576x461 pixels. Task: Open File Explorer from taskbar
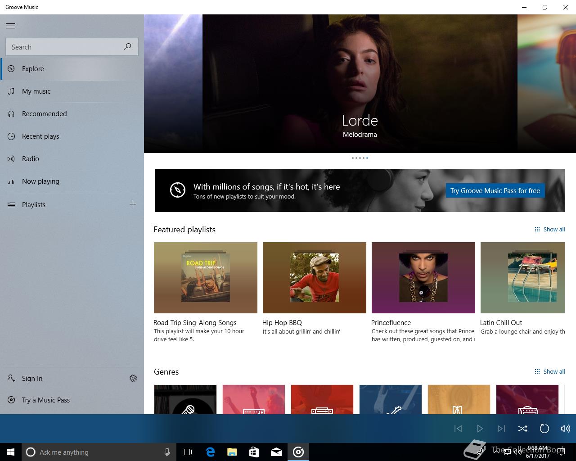click(x=232, y=452)
